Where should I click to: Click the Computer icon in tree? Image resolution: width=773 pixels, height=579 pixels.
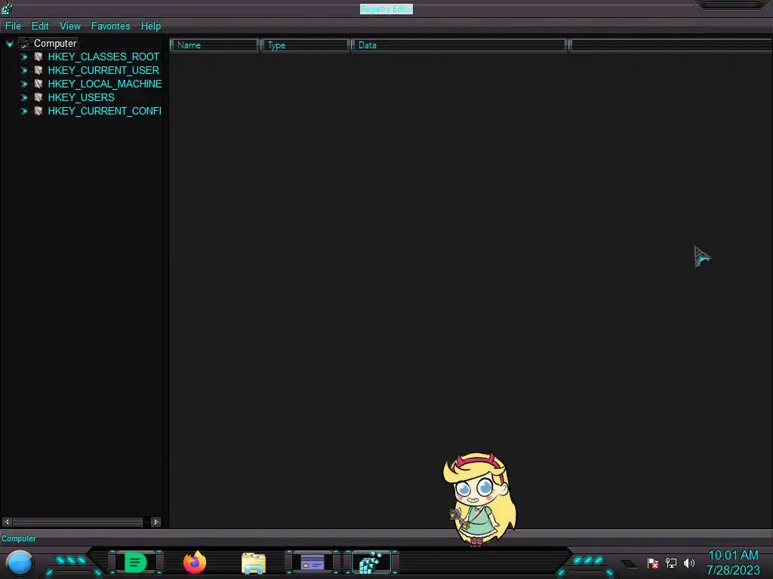pyautogui.click(x=24, y=43)
